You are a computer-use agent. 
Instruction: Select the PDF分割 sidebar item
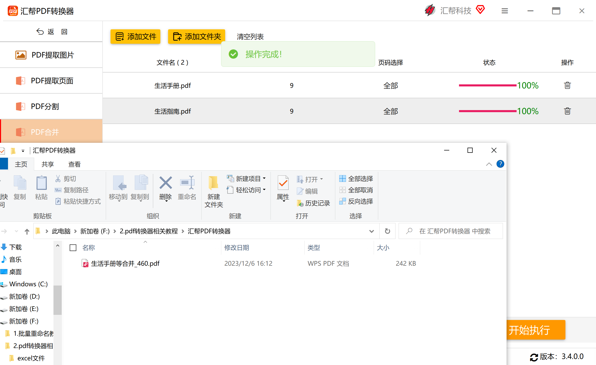click(51, 106)
